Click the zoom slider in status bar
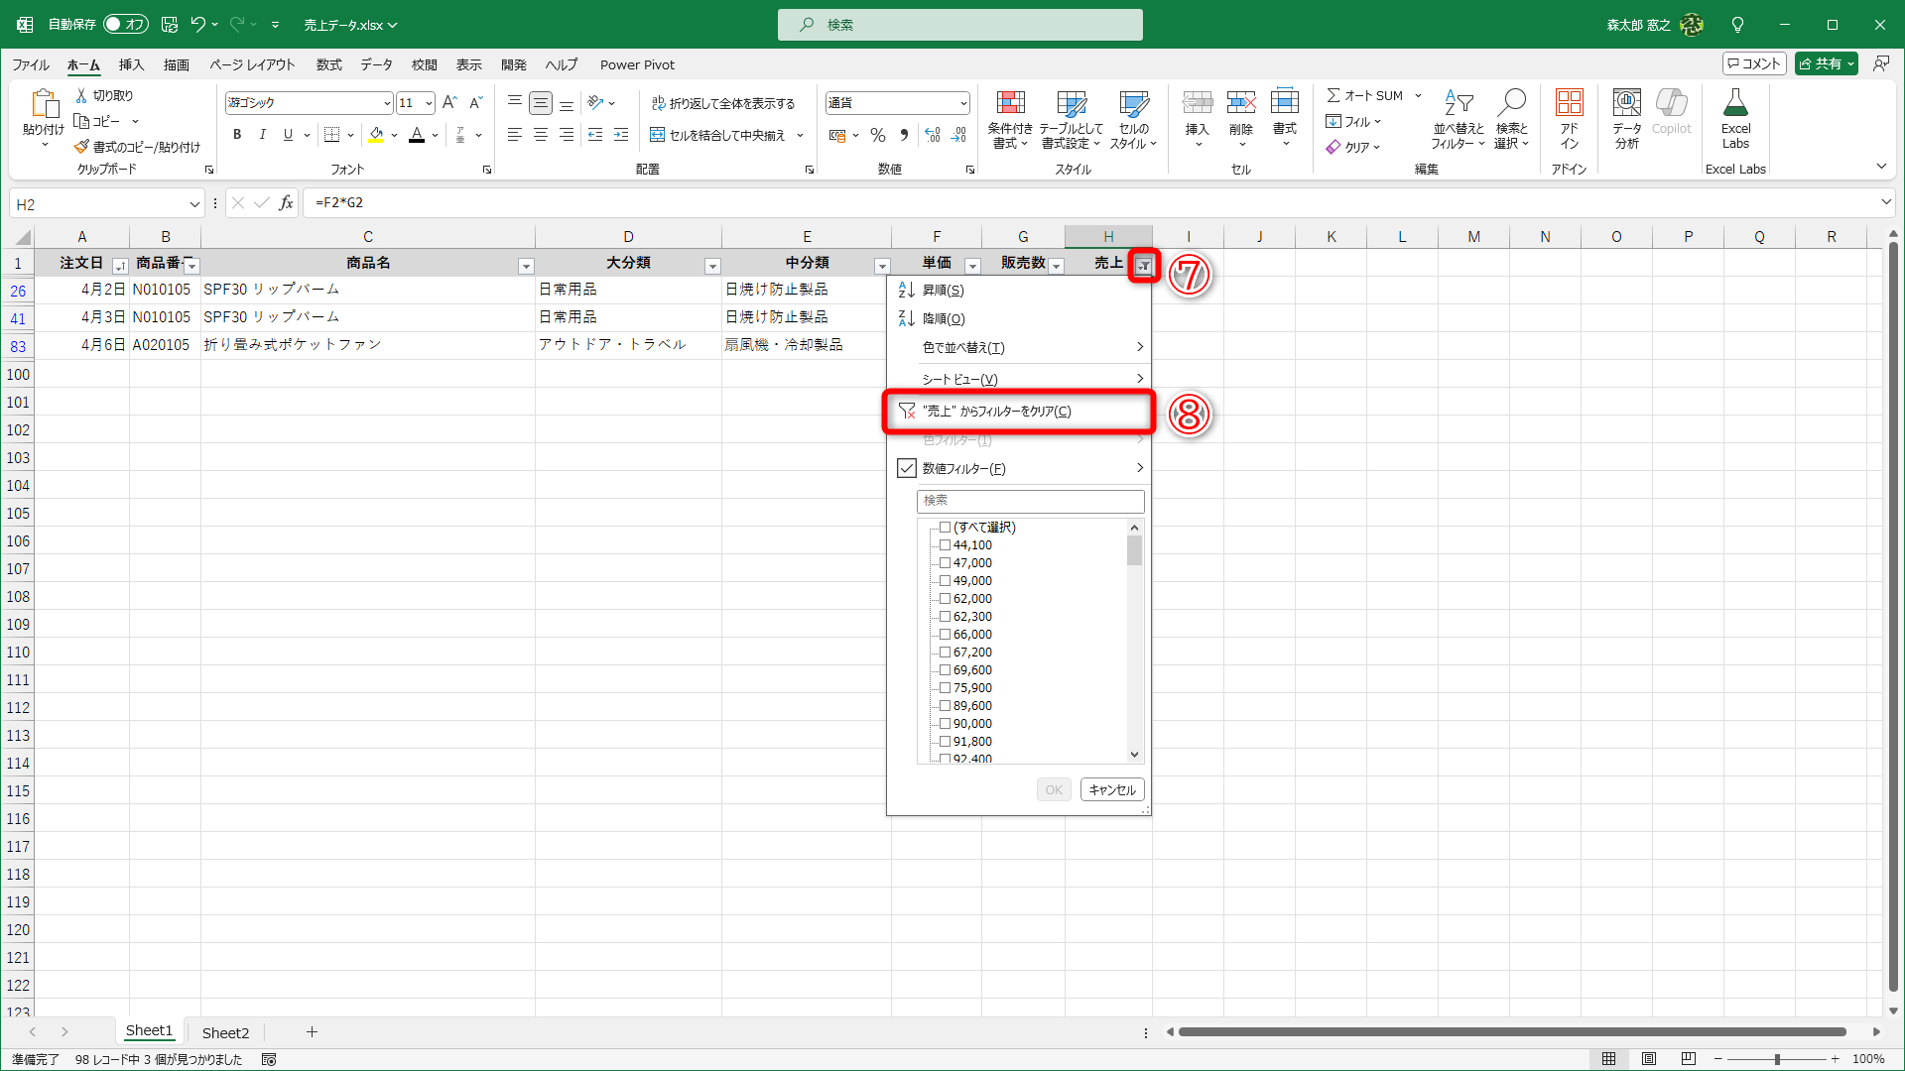Screen dimensions: 1905x1071 (x=1776, y=1059)
